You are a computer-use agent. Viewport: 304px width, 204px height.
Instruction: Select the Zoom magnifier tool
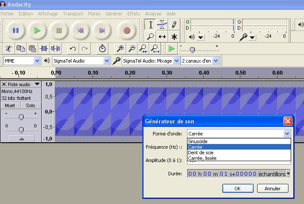(x=150, y=36)
